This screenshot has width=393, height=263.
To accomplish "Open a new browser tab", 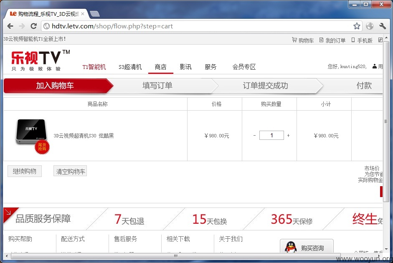I will 95,14.
